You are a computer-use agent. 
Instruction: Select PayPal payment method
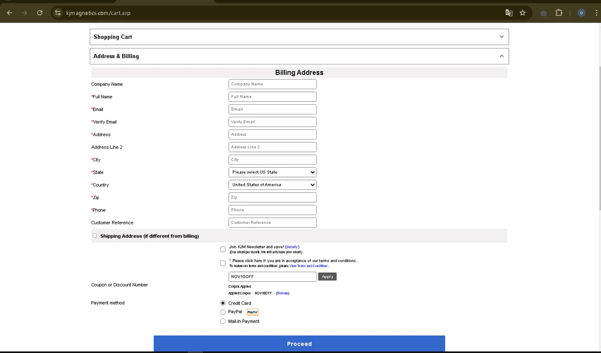pyautogui.click(x=223, y=312)
